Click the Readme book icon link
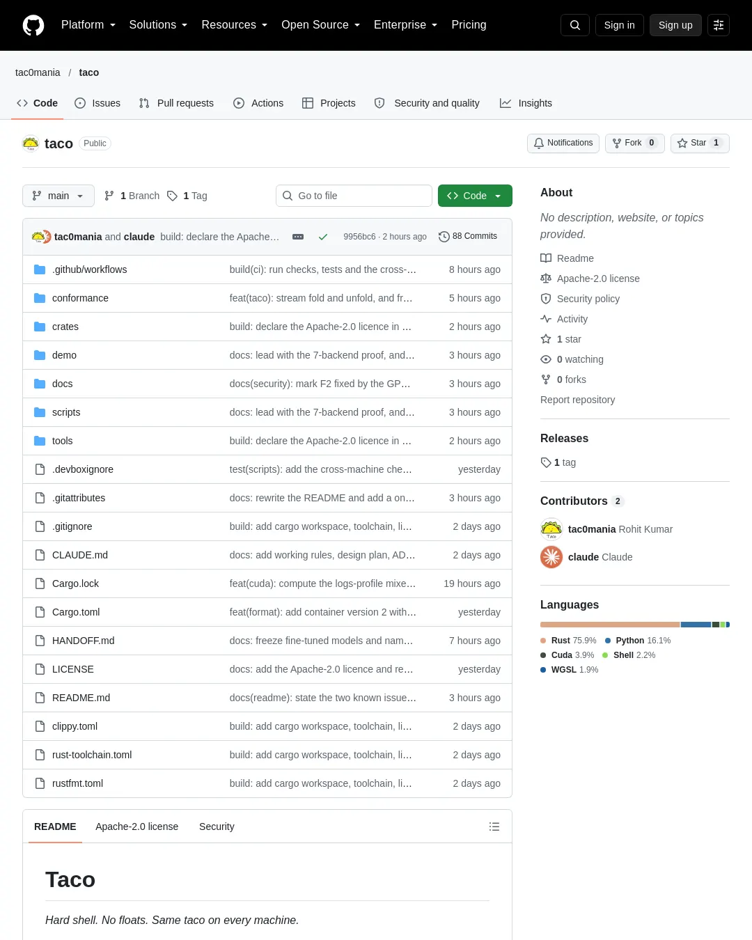Image resolution: width=752 pixels, height=940 pixels. [567, 258]
